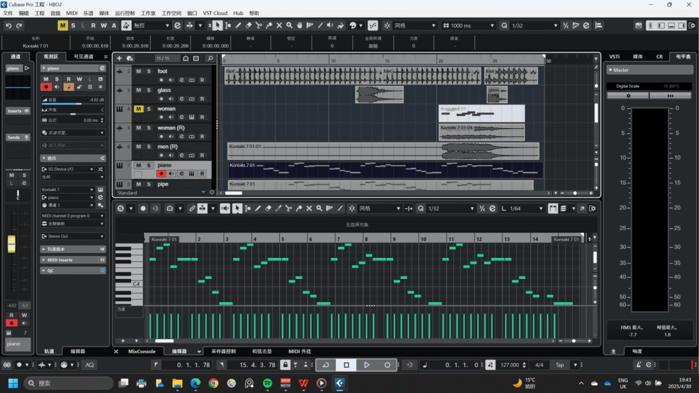Select the Zoom magnifier tool
This screenshot has width=699, height=393.
290,25
